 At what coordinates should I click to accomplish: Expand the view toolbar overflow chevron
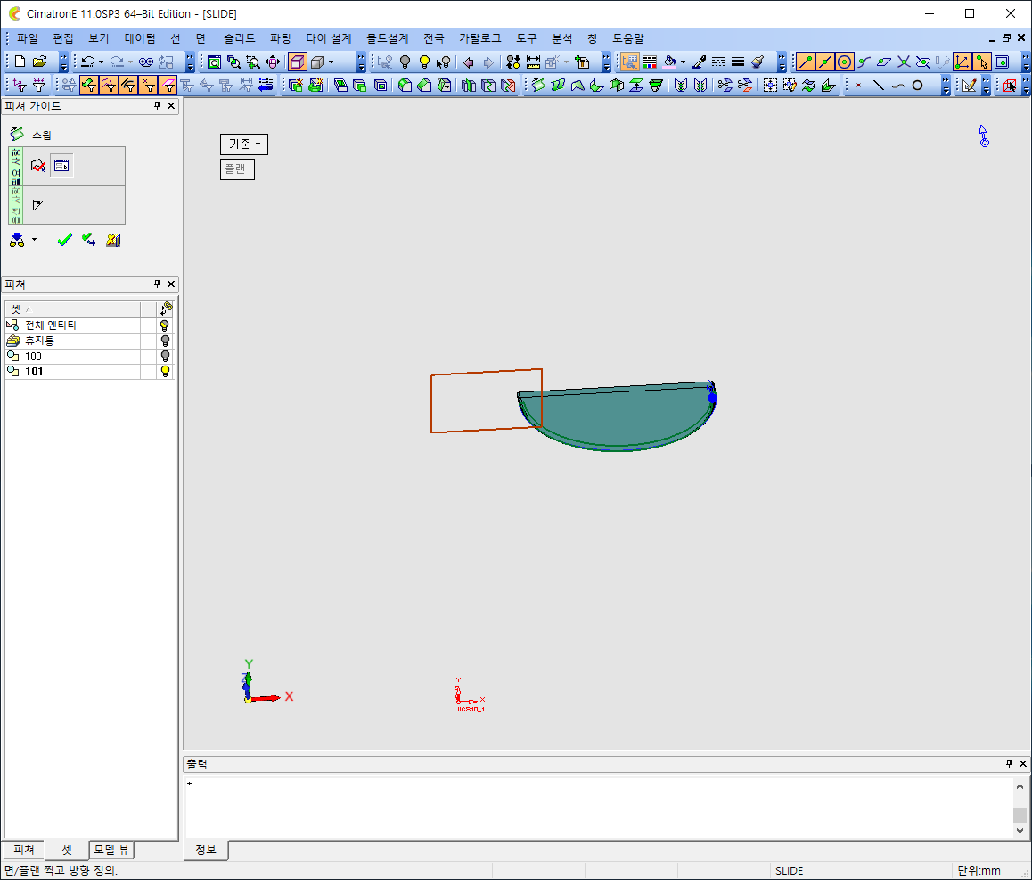click(361, 62)
